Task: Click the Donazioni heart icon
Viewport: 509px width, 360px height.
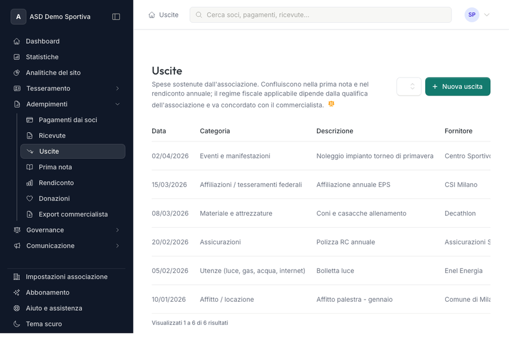Action: pyautogui.click(x=29, y=199)
